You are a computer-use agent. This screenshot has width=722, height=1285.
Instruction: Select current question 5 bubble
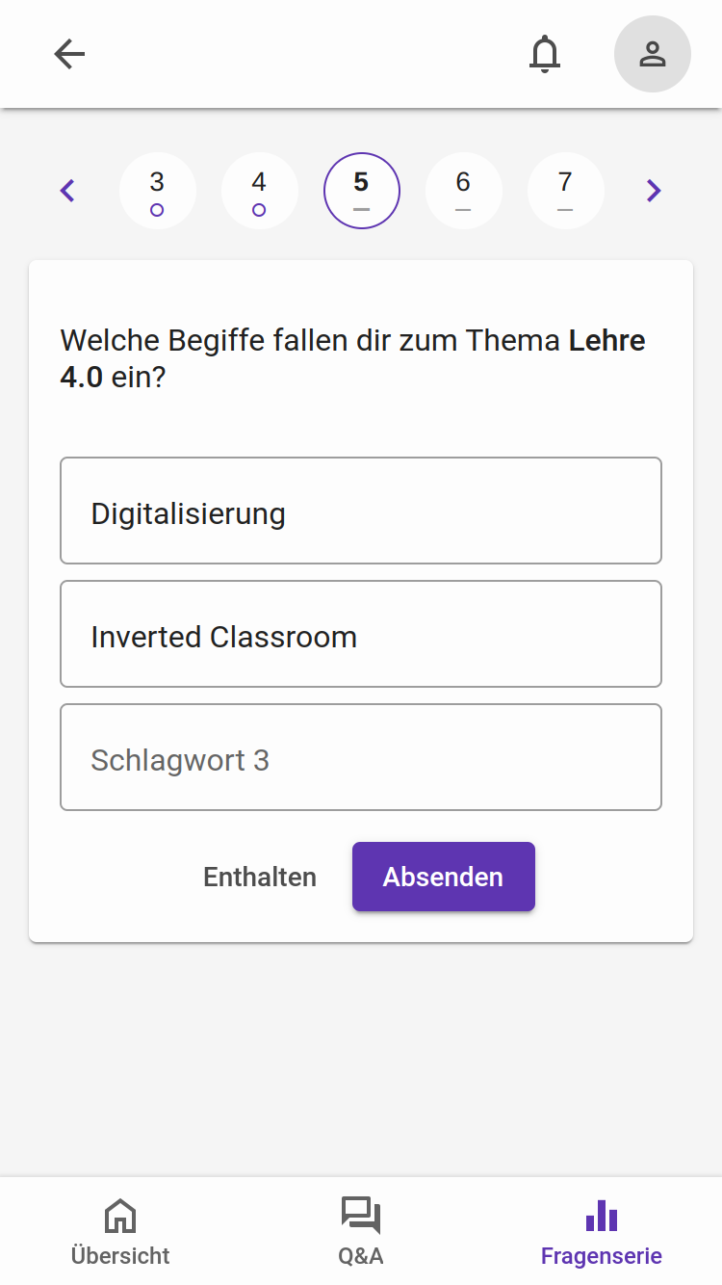361,191
